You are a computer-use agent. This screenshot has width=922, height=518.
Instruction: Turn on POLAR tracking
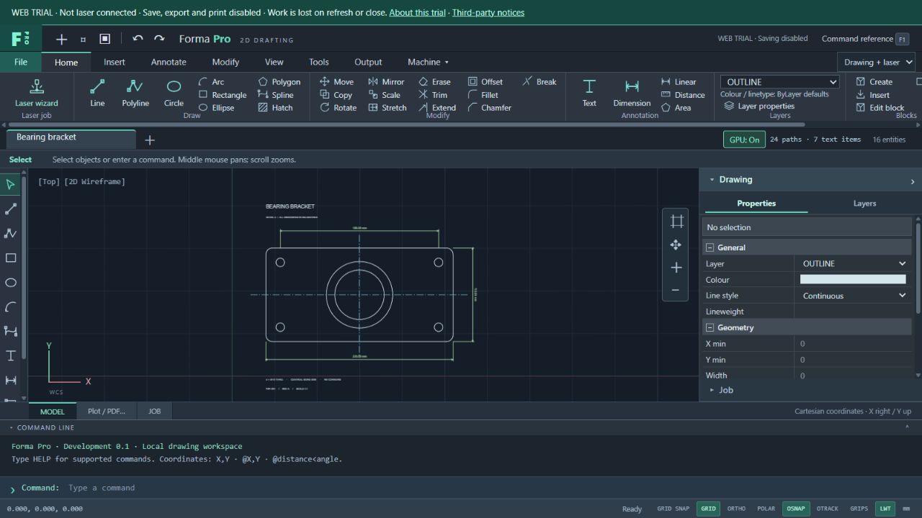click(x=766, y=509)
